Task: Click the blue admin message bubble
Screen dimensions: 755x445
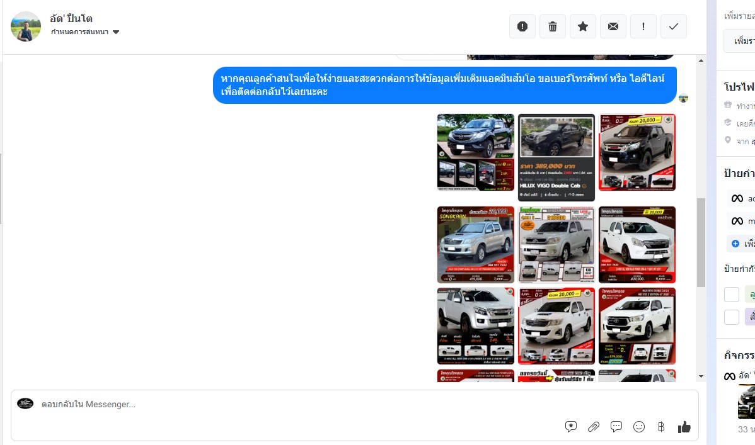Action: pos(445,85)
